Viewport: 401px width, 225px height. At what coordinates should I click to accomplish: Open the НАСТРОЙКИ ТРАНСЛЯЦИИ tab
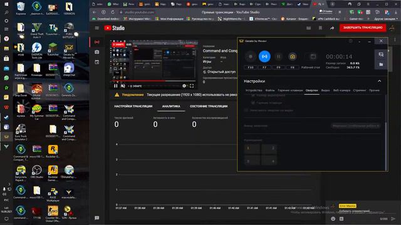[x=133, y=106]
